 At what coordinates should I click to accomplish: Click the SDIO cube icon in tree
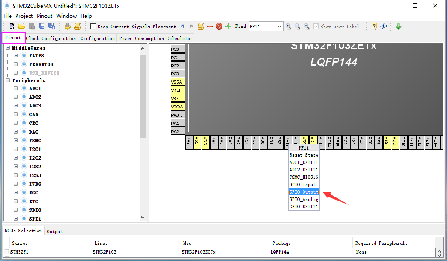point(24,210)
